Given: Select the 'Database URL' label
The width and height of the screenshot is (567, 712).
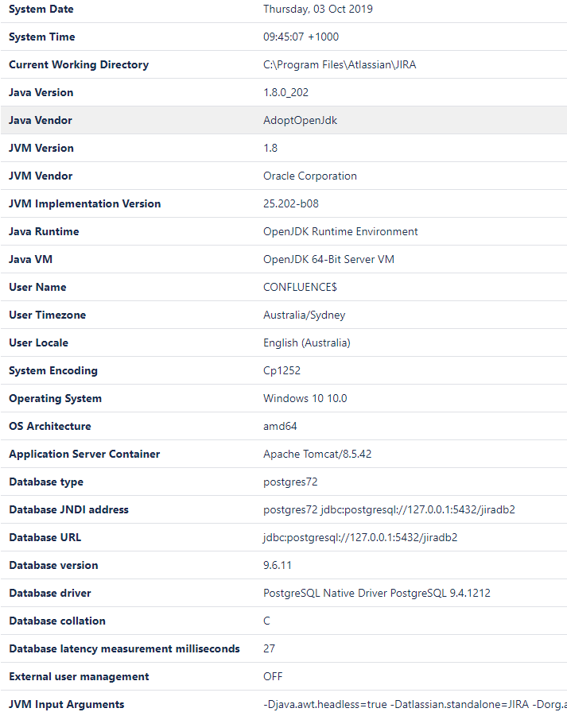Looking at the screenshot, I should click(x=45, y=537).
